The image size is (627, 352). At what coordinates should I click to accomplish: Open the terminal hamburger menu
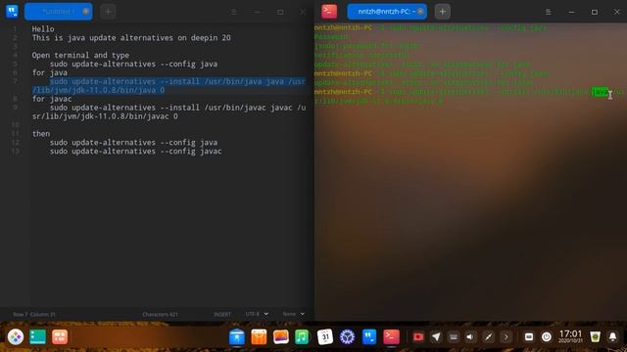(549, 12)
